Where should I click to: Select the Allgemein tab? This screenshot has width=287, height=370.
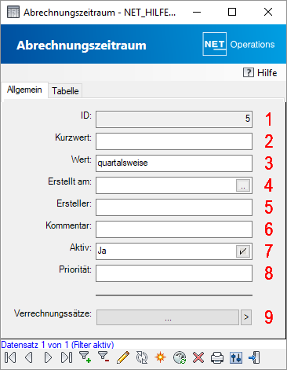click(x=24, y=90)
